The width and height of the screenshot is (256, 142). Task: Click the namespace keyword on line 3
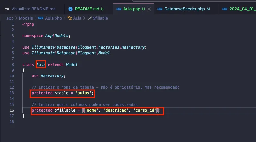33,36
